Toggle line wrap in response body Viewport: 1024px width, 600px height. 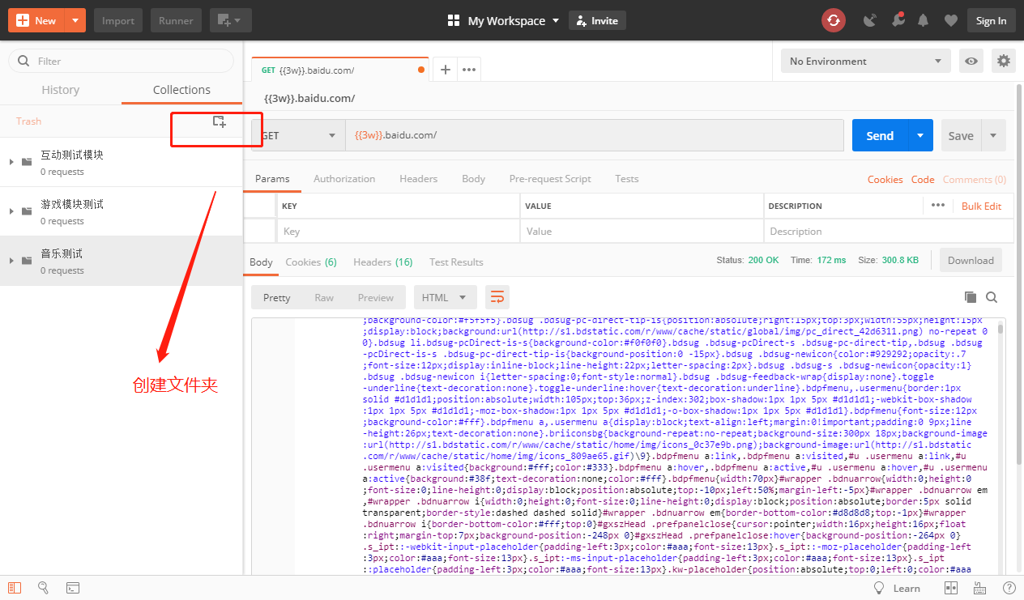497,297
